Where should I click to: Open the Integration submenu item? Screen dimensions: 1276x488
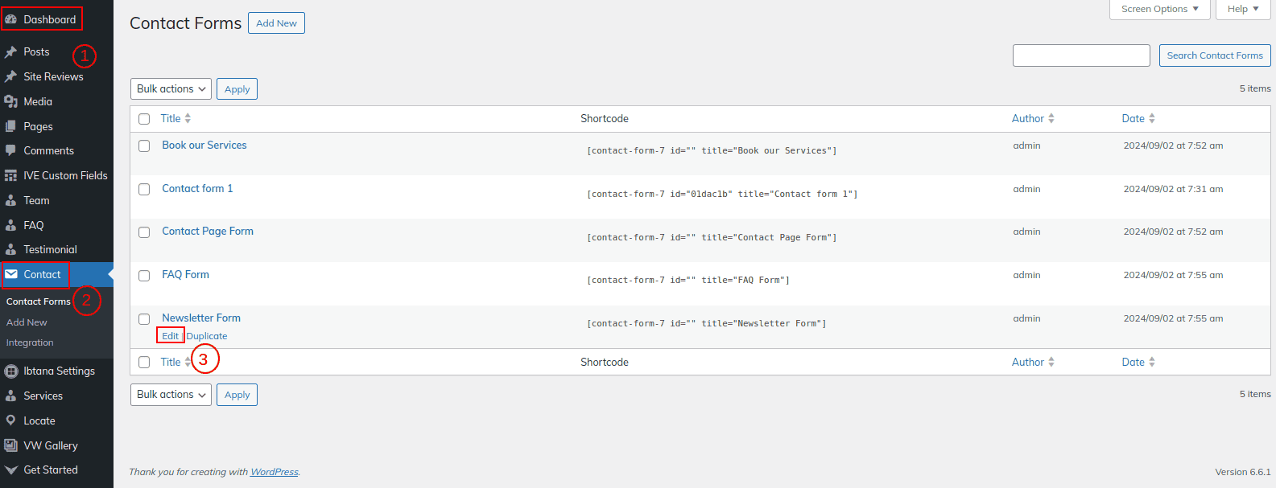(30, 342)
